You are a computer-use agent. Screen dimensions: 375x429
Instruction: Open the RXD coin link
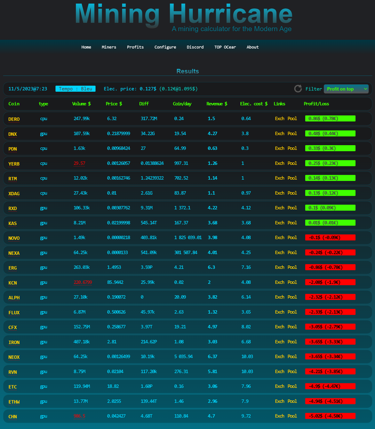click(x=13, y=208)
